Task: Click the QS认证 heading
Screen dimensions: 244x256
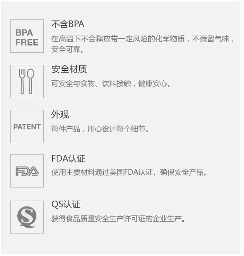Action: coord(66,204)
